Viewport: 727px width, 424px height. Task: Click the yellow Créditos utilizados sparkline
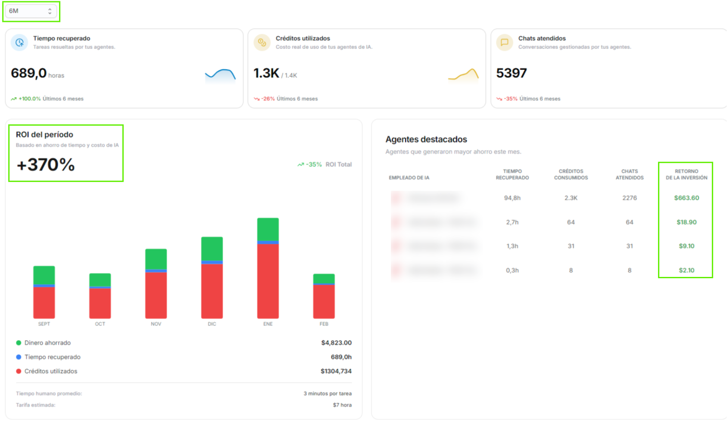[x=463, y=75]
